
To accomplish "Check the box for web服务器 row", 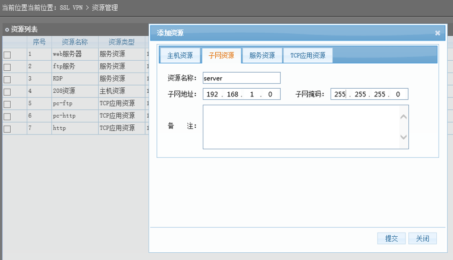I will pos(7,55).
